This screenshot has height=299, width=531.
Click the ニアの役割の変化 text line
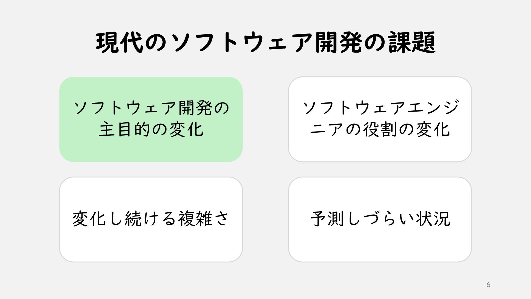pos(380,129)
